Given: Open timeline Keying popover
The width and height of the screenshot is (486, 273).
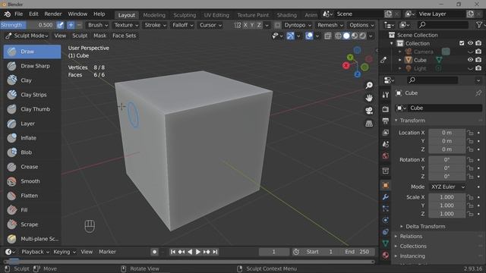Looking at the screenshot, I should pyautogui.click(x=65, y=252).
